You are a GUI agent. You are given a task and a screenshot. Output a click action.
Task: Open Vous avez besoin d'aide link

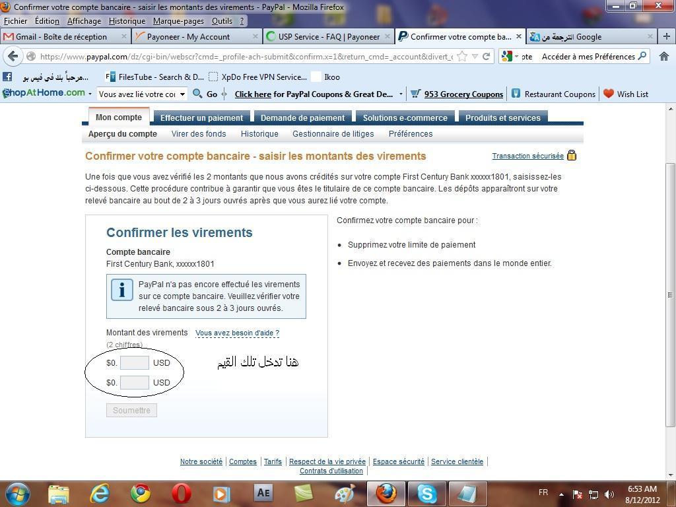point(237,333)
